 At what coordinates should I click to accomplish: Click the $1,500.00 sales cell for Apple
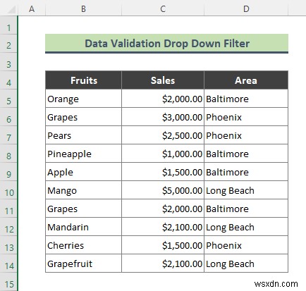(163, 172)
